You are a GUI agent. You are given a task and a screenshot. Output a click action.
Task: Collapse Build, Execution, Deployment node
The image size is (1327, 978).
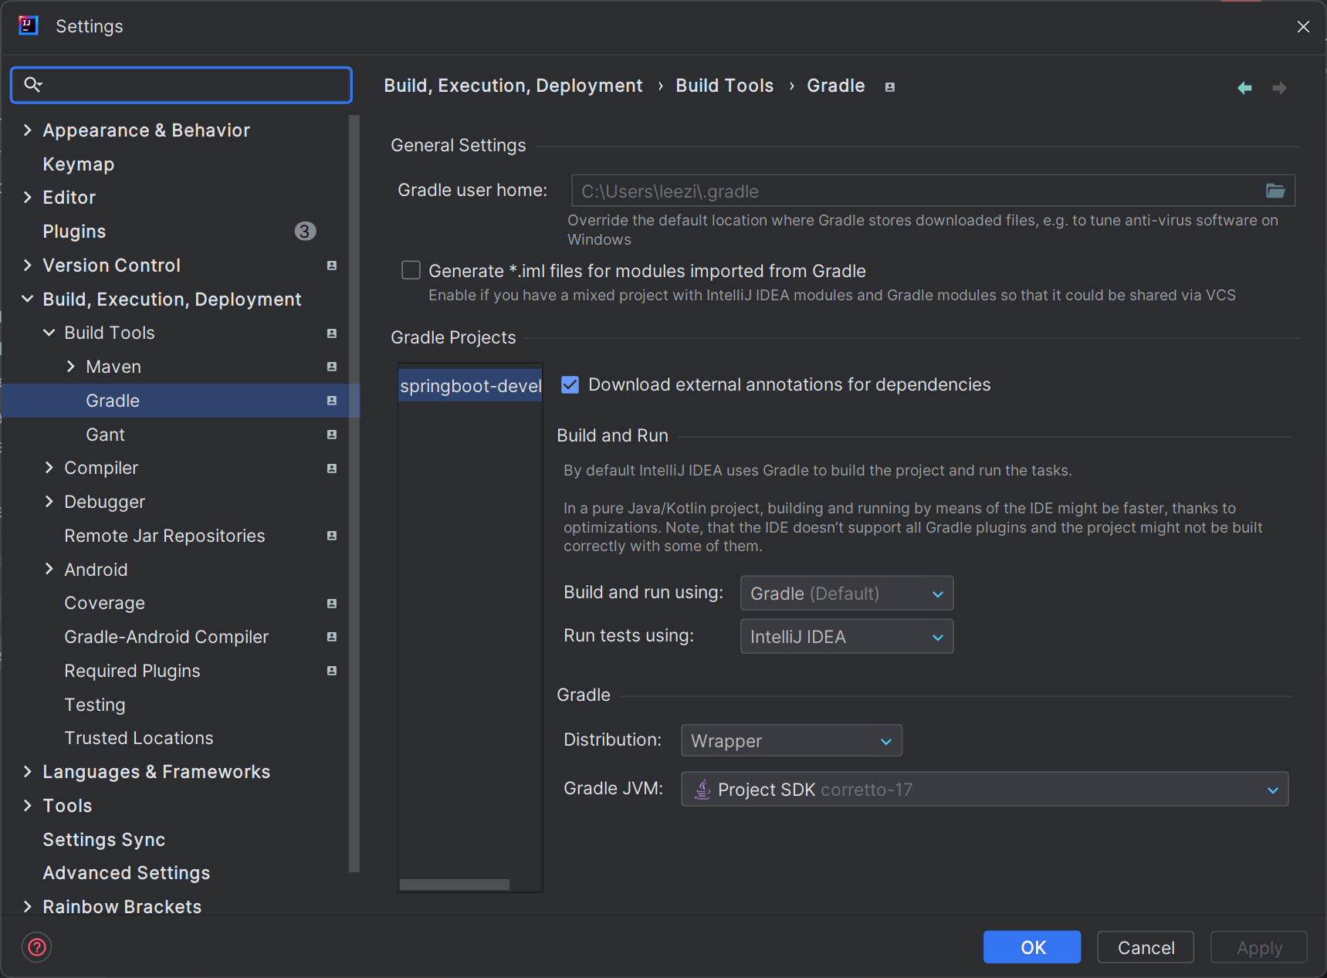28,299
